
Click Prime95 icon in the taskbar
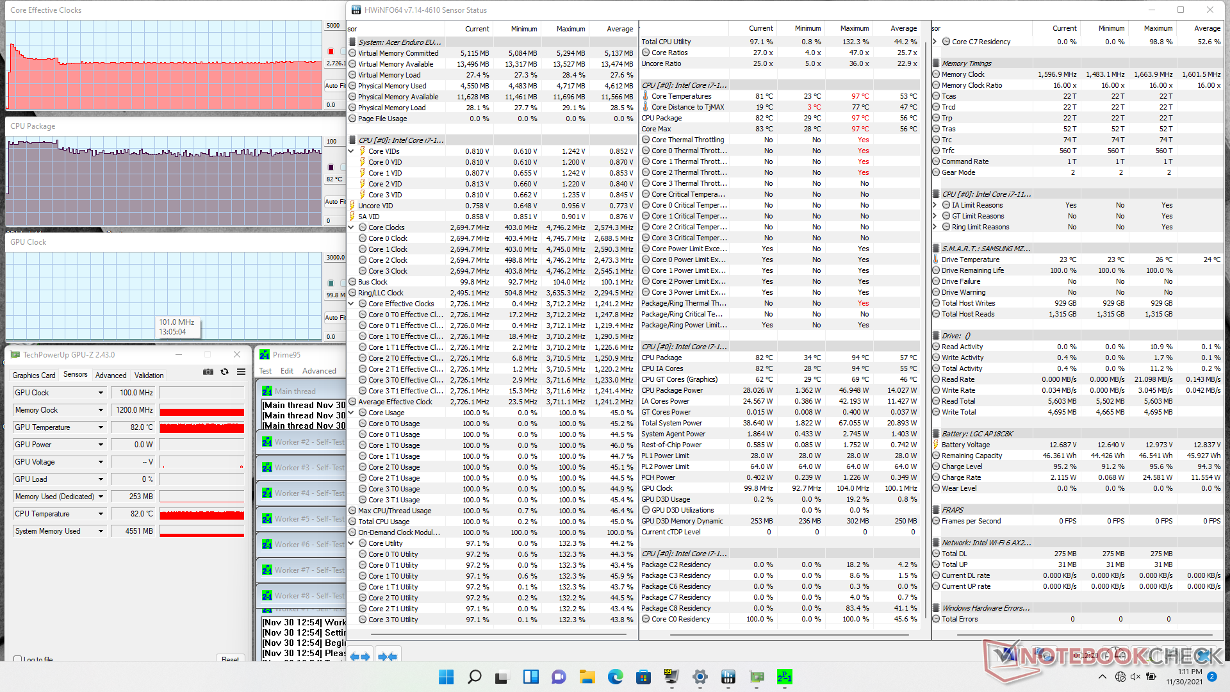[784, 677]
